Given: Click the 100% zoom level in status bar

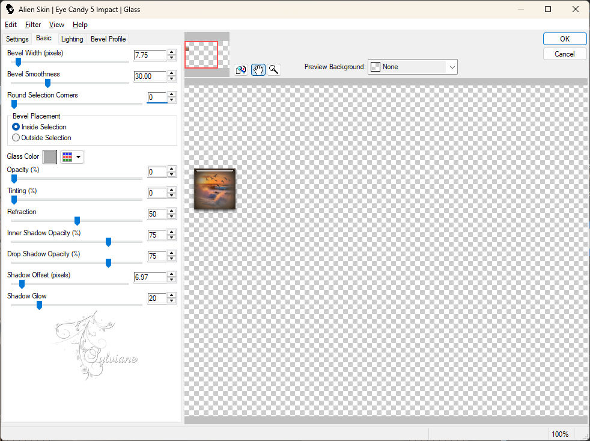Looking at the screenshot, I should 559,434.
